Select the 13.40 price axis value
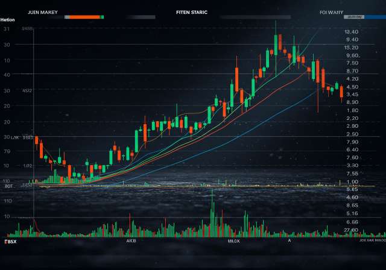 351,31
